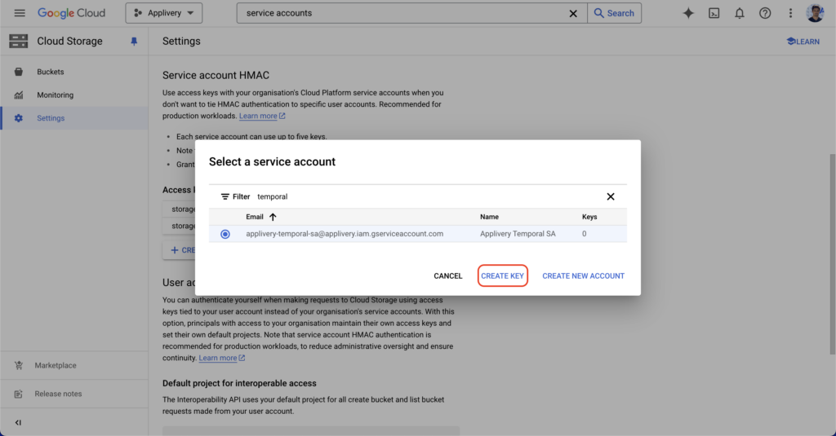Sort by Email column header
836x436 pixels.
point(255,217)
